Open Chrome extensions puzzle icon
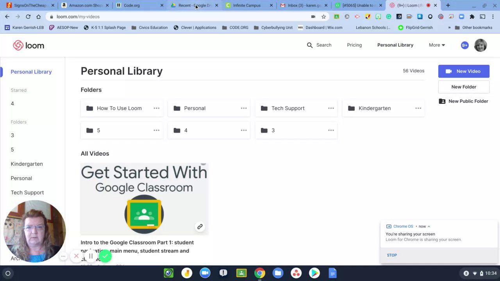Image resolution: width=500 pixels, height=281 pixels. point(472,17)
